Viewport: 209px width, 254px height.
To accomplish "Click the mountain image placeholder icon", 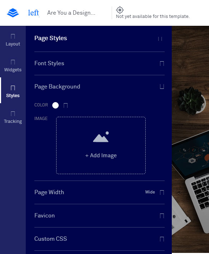I will pyautogui.click(x=101, y=137).
